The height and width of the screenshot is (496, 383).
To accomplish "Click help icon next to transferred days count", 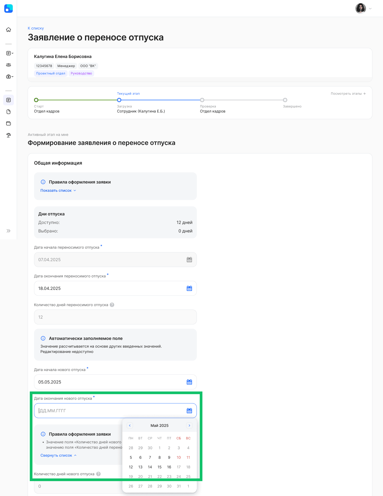I will pos(112,305).
